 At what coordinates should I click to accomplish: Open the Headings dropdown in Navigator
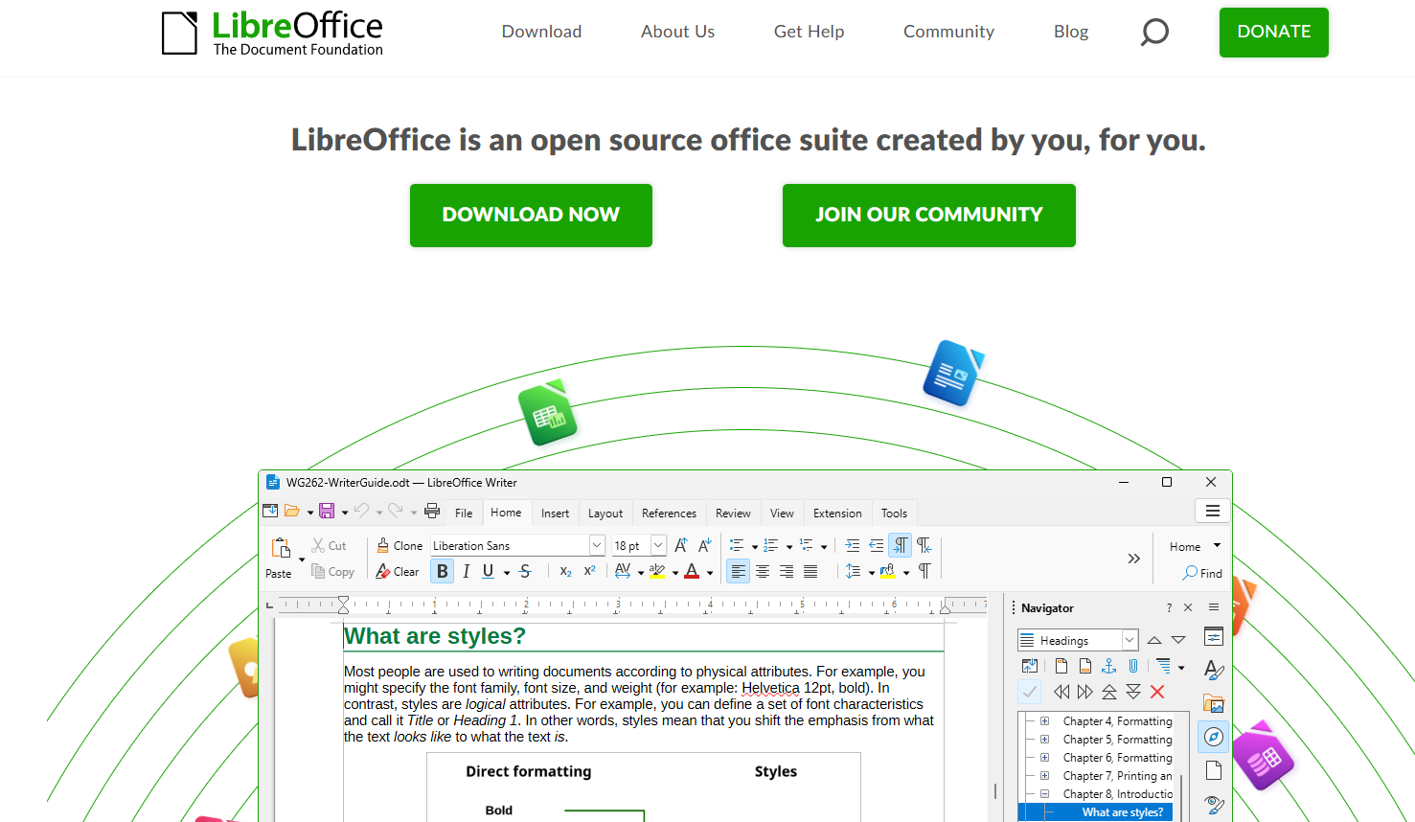1130,640
